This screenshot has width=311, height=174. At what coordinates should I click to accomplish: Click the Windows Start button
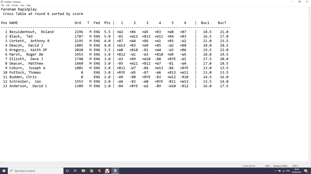coord(3,171)
